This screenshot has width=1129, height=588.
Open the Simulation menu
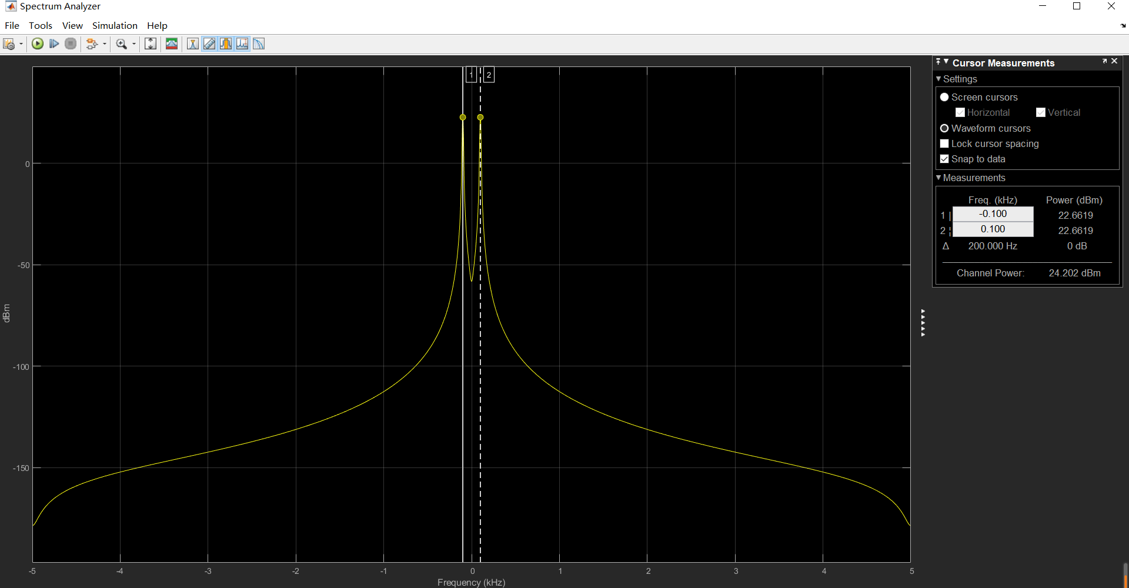[115, 25]
